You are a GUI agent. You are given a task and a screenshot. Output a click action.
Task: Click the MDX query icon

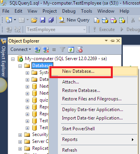pos(105,20)
